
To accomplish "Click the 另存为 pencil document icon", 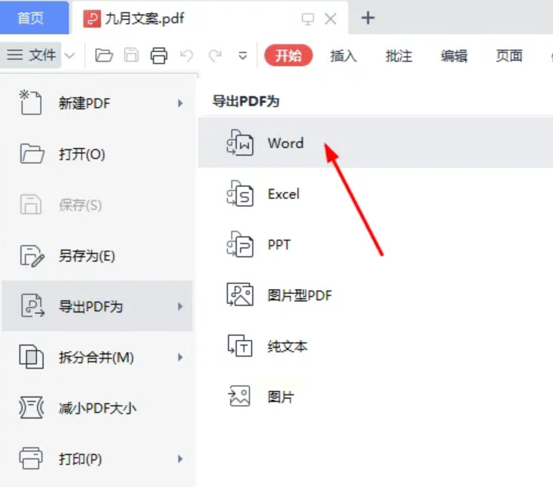I will coord(32,256).
